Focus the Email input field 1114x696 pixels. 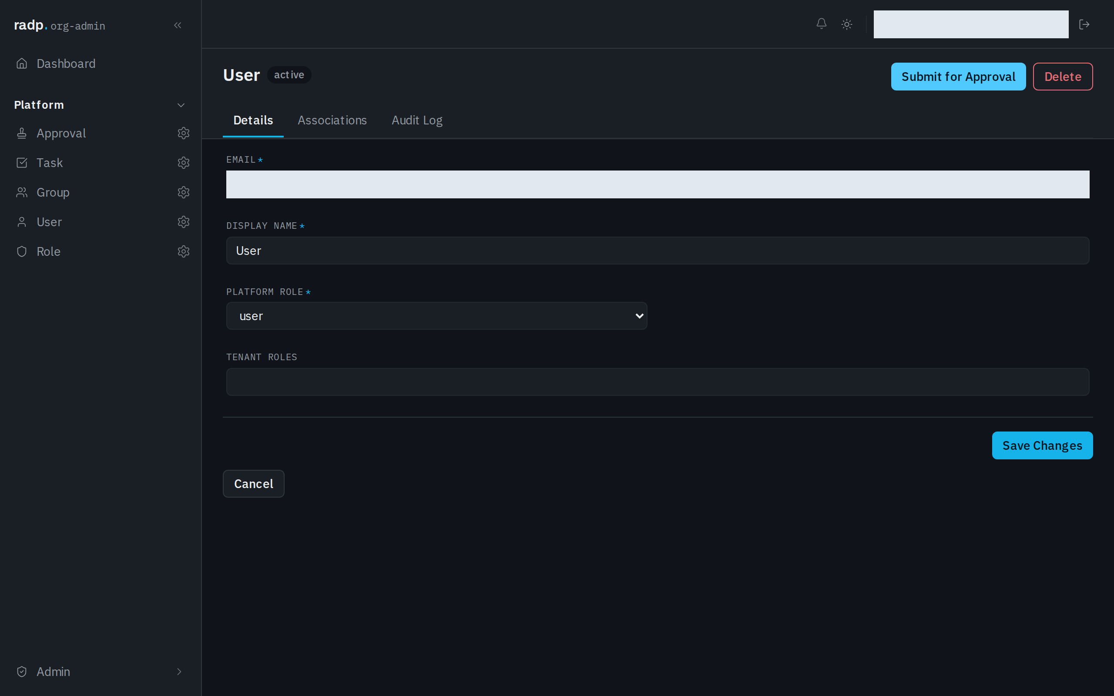[658, 184]
